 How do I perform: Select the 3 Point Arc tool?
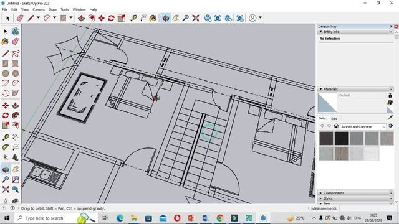[6, 93]
